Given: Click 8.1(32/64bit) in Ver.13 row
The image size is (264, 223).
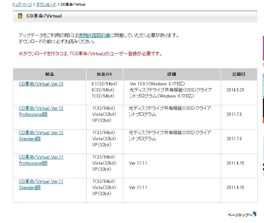Looking at the screenshot, I should [105, 84].
